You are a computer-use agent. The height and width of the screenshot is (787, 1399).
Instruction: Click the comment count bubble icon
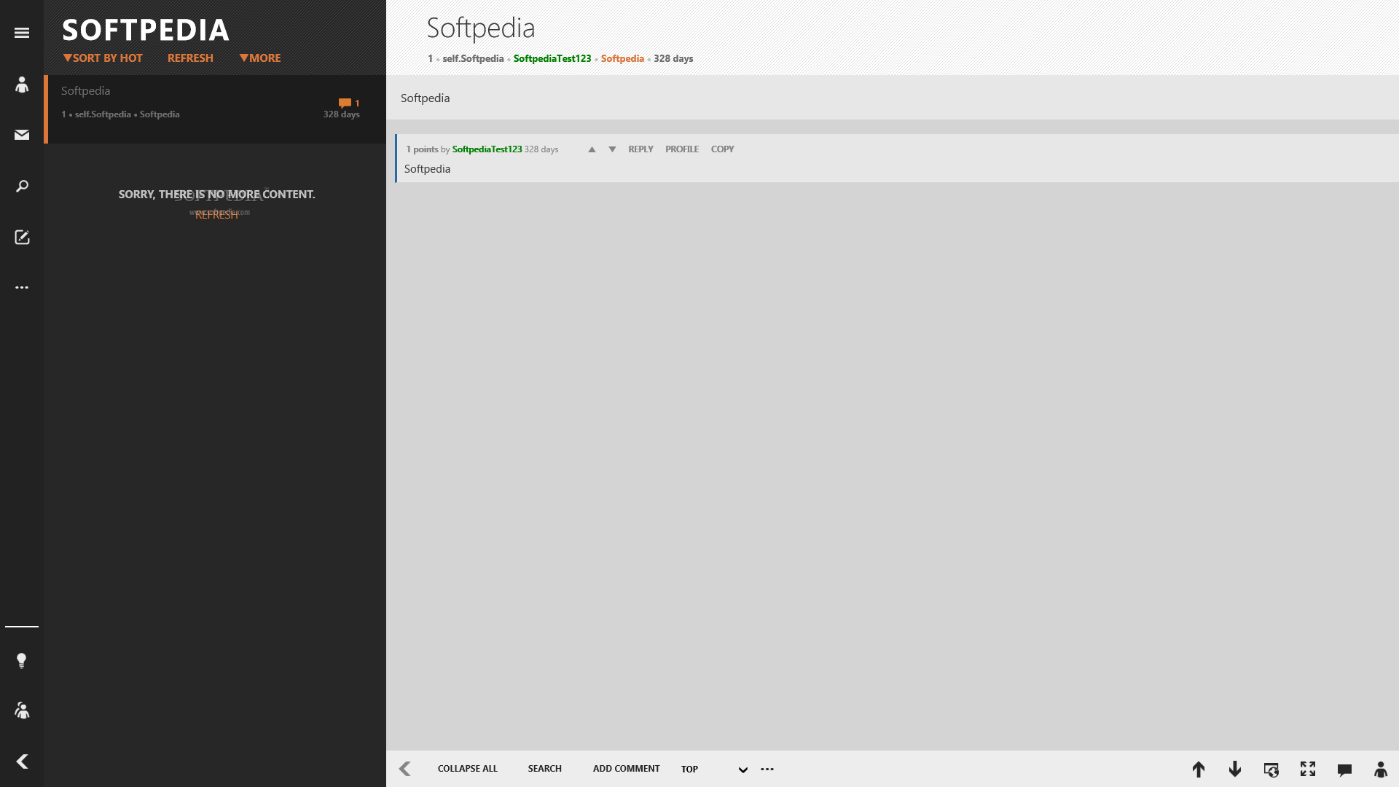pos(345,103)
